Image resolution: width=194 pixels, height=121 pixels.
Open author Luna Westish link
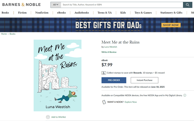(x=111, y=47)
